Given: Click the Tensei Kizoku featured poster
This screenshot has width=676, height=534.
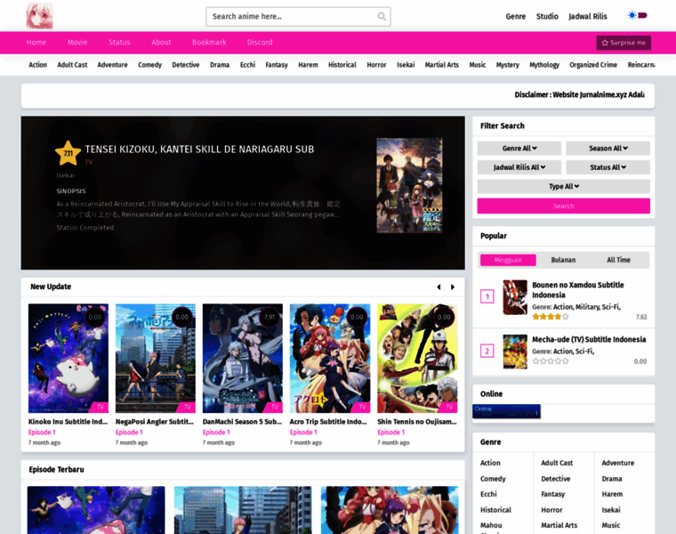Looking at the screenshot, I should (x=409, y=185).
